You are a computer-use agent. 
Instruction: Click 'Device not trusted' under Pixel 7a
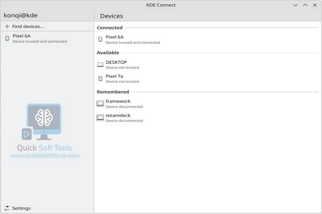click(123, 82)
